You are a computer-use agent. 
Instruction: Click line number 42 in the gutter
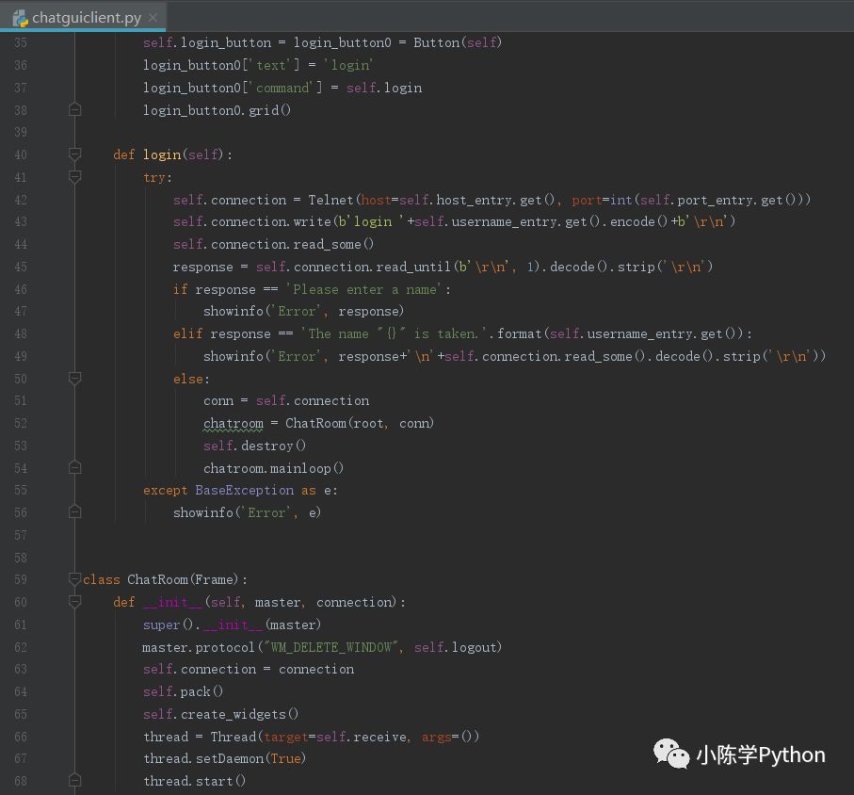[21, 200]
